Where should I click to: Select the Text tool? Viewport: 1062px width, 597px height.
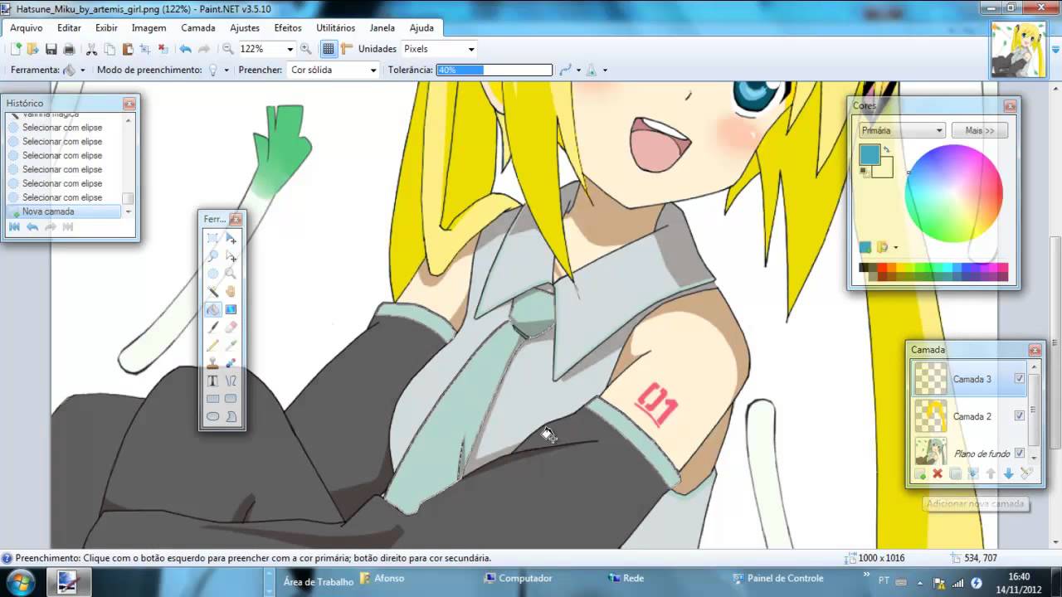pyautogui.click(x=213, y=381)
